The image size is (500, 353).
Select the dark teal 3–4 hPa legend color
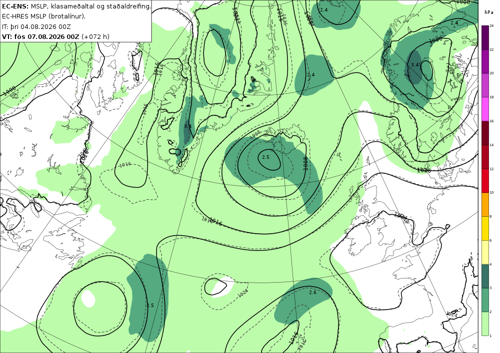click(485, 276)
